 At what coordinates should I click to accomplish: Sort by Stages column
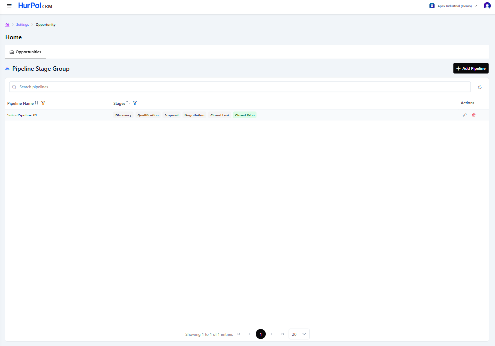click(128, 103)
